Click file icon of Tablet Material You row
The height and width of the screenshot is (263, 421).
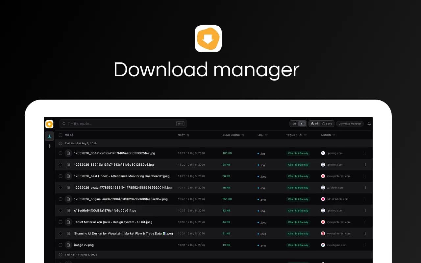[68, 222]
